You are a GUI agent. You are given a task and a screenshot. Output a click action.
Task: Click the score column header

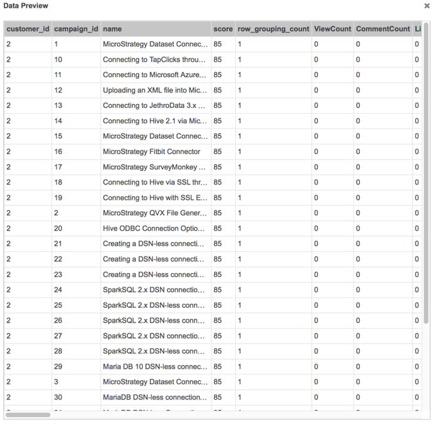point(224,29)
